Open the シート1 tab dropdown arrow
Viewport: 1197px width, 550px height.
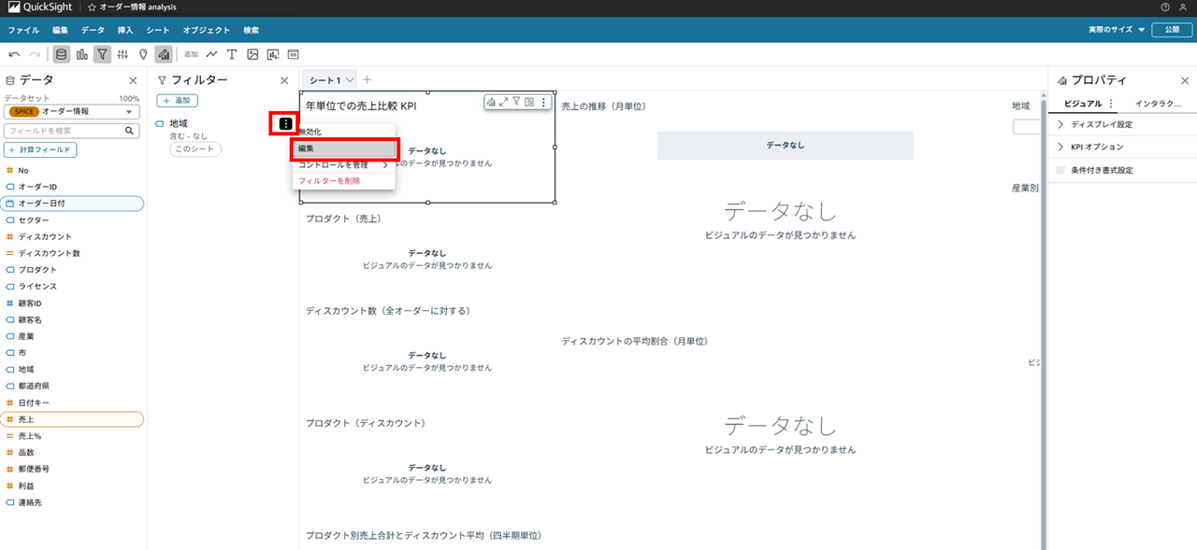pos(351,80)
